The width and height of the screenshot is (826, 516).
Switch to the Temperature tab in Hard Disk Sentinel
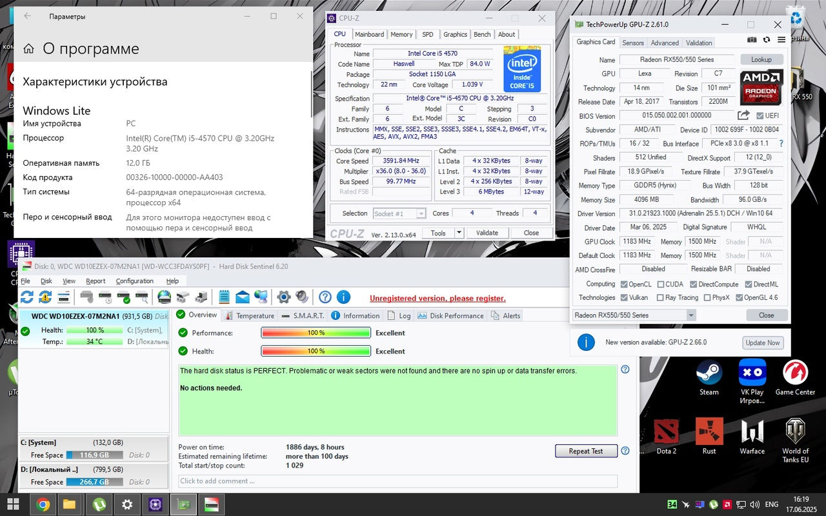coord(250,315)
